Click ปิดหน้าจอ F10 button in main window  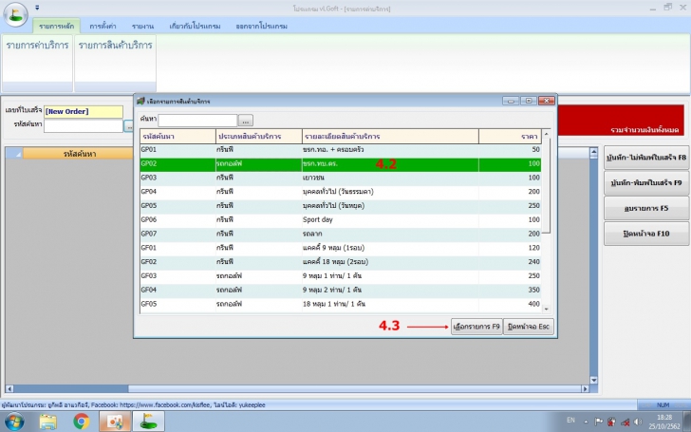click(x=646, y=234)
